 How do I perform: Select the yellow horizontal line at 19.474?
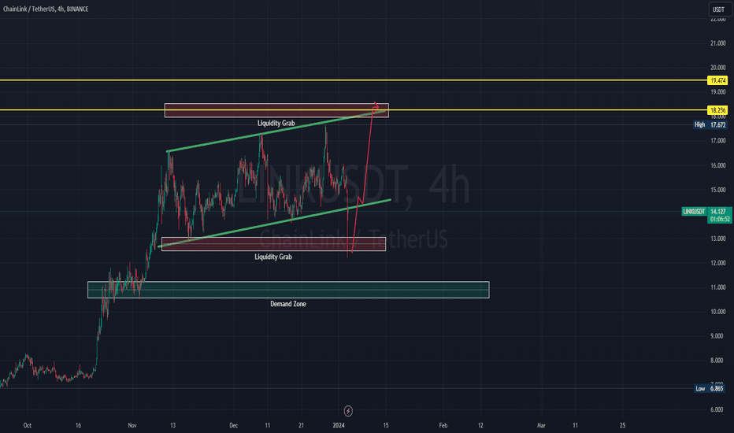(354, 80)
